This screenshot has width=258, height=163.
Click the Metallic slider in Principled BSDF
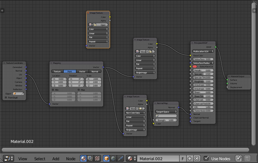click(x=203, y=70)
